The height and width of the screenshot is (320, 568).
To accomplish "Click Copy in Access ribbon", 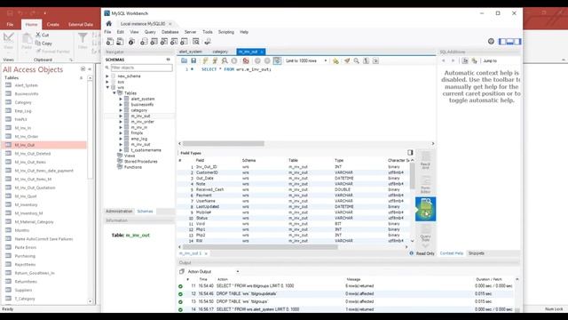I will click(x=43, y=44).
